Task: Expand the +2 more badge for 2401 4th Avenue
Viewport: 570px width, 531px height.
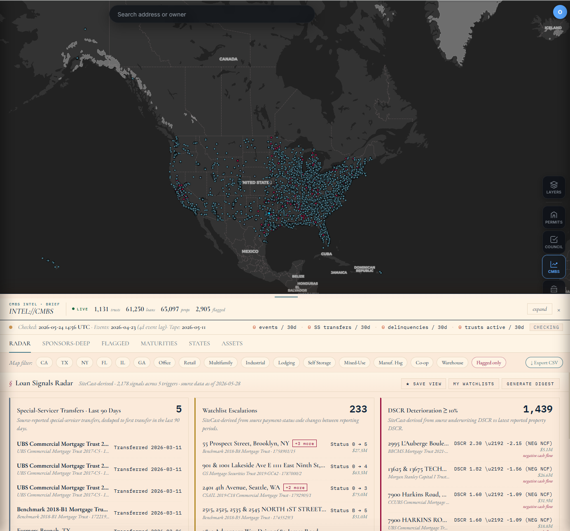Action: [x=295, y=487]
